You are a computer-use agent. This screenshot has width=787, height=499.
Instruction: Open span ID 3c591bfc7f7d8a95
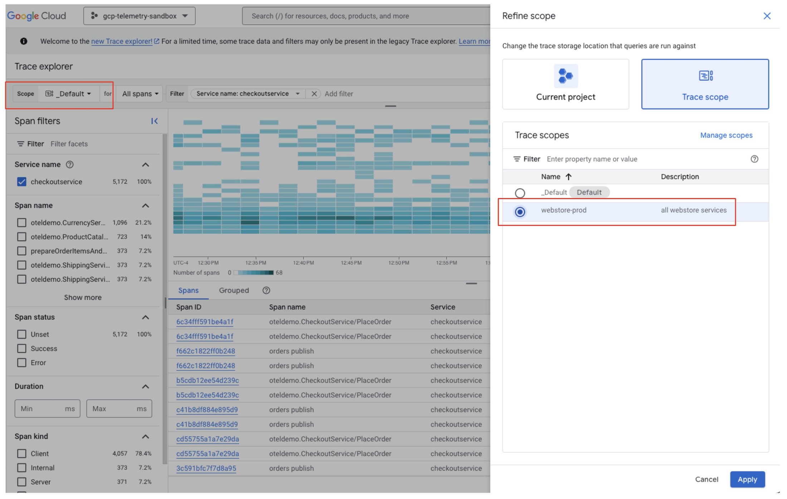coord(206,468)
